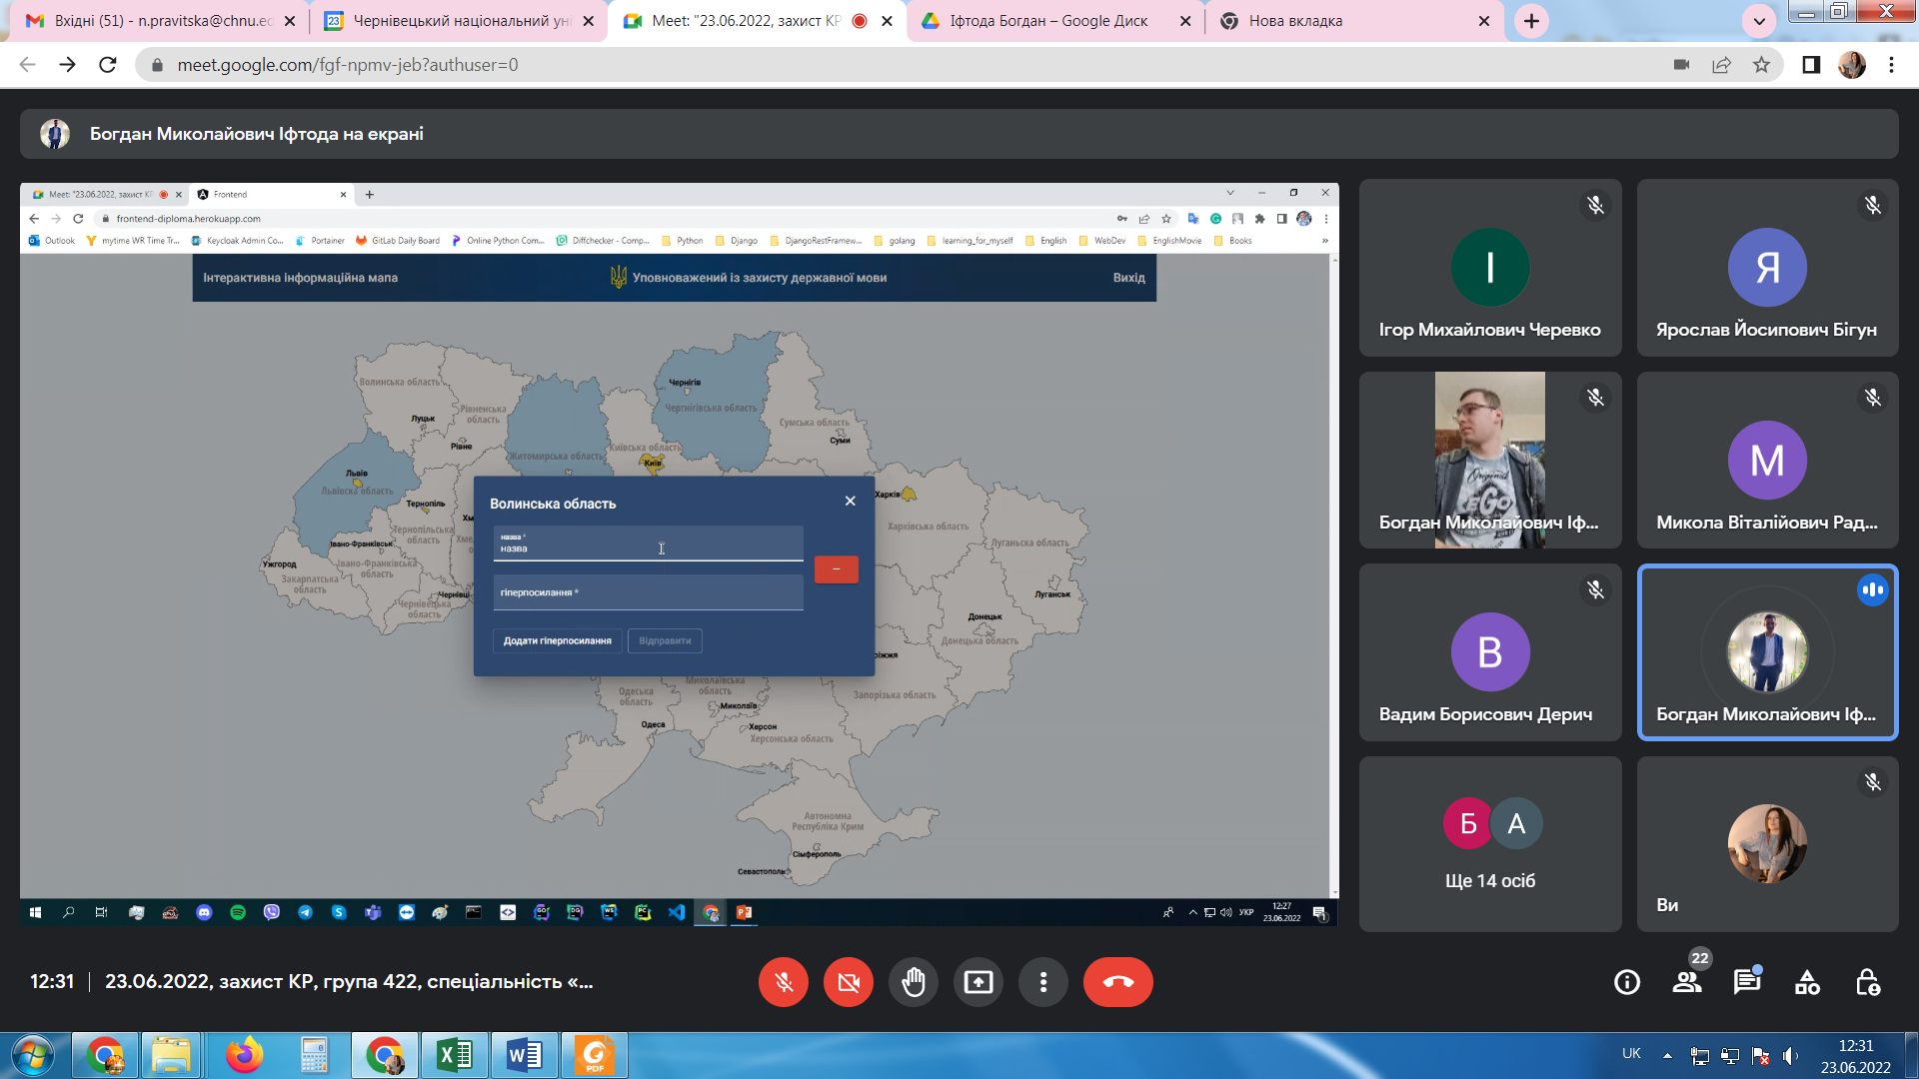
Task: Close the Gmail tab
Action: (x=290, y=21)
